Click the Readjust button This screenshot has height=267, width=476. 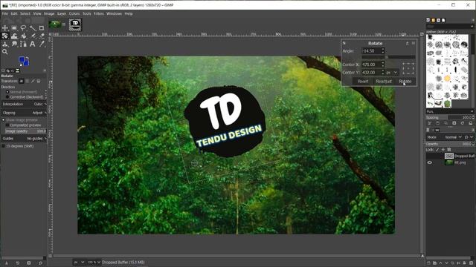tap(384, 82)
